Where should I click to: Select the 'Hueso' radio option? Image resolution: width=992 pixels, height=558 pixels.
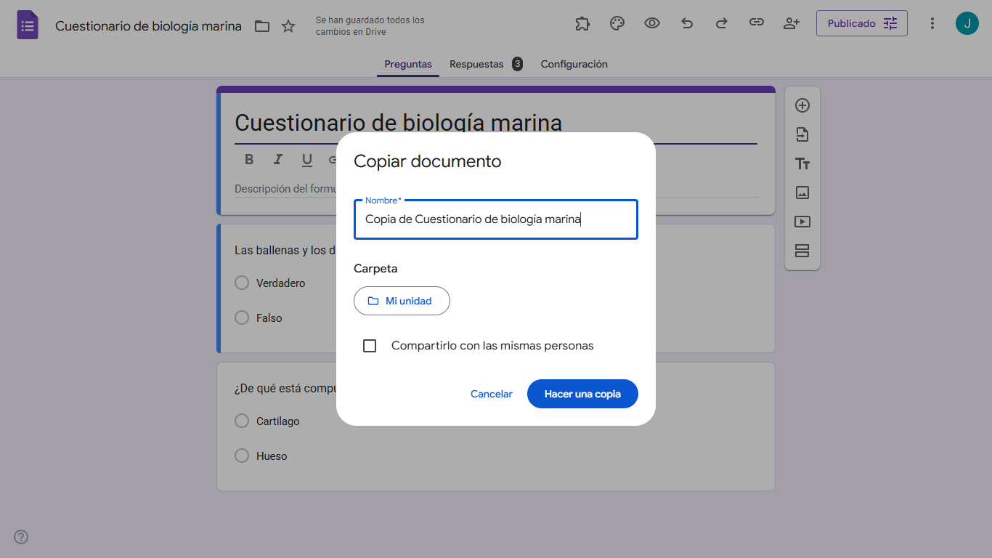point(242,456)
